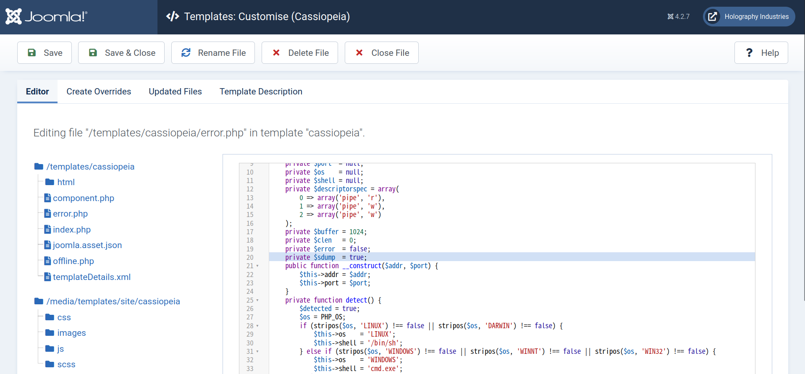805x374 pixels.
Task: Open the index.php file
Action: 72,230
